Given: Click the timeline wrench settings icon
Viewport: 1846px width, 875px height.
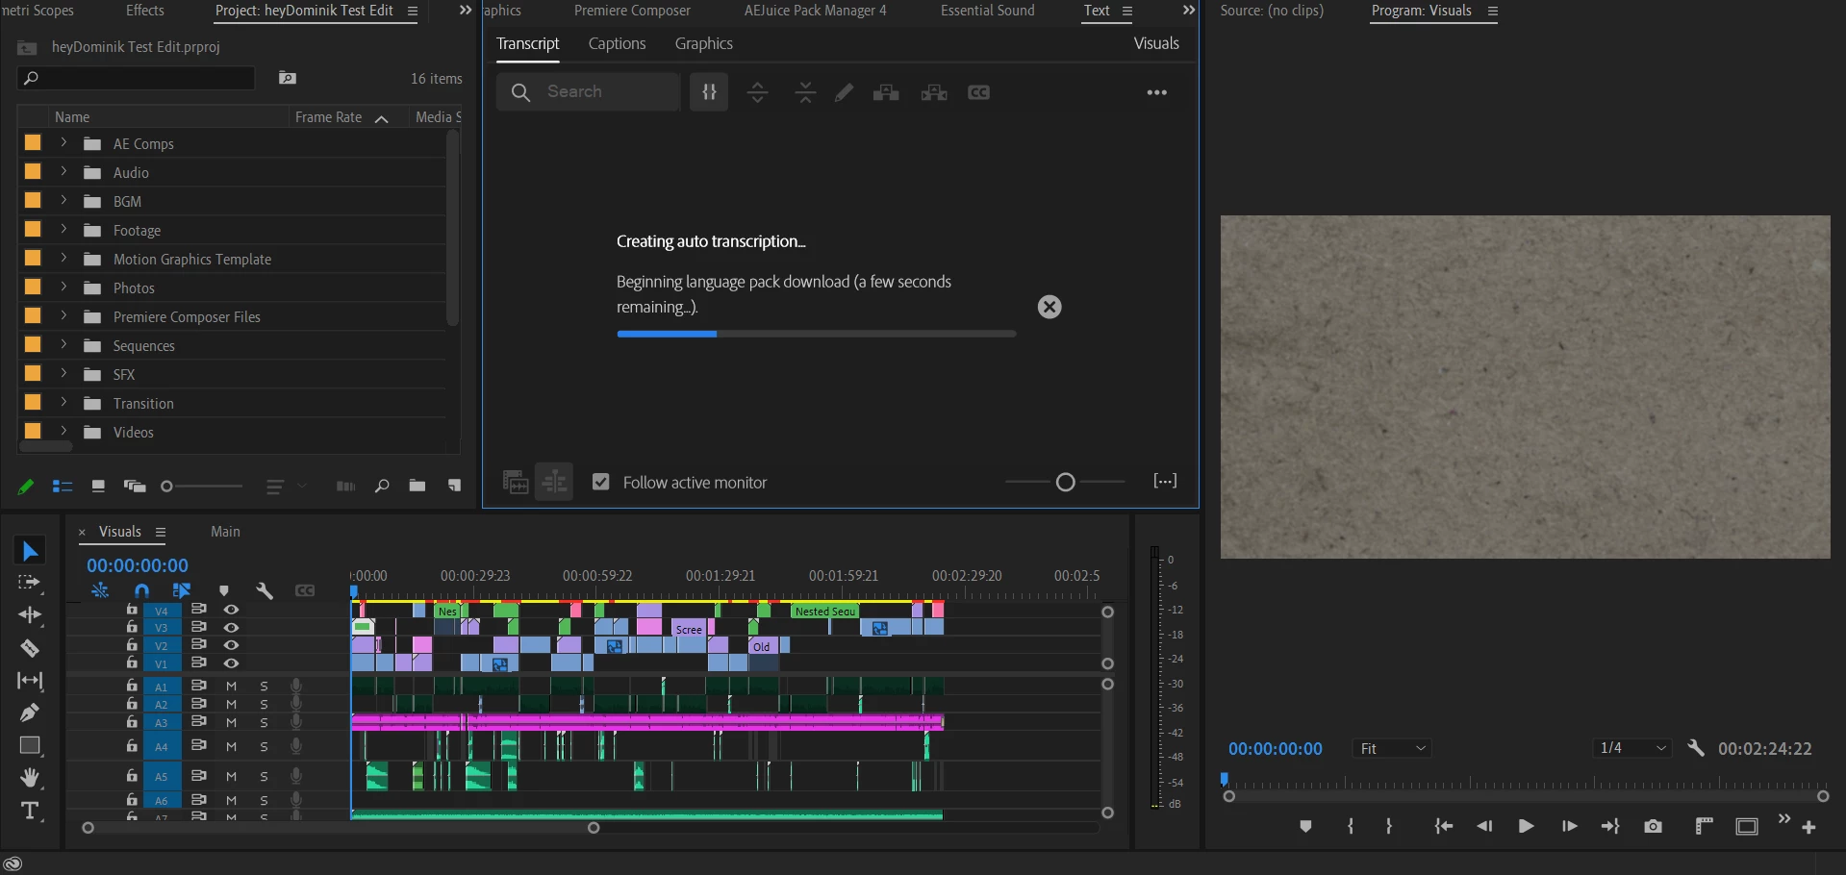Looking at the screenshot, I should click(x=265, y=590).
